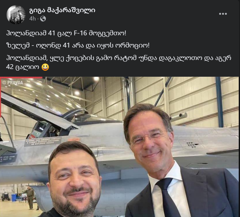The width and height of the screenshot is (240, 217).
Task: Open the post permalink via the 4h timestamp
Action: click(32, 19)
